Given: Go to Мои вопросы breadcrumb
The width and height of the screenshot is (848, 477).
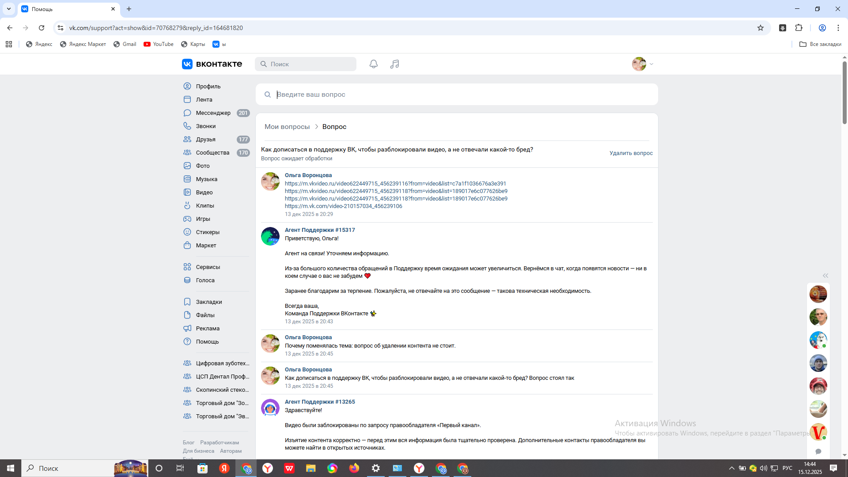Looking at the screenshot, I should [x=287, y=127].
